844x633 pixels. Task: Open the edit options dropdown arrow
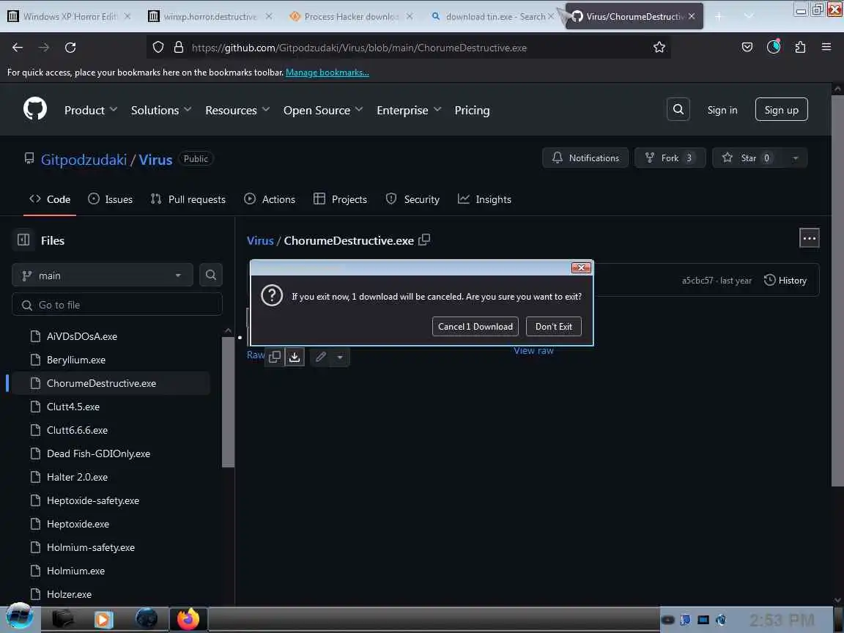click(x=340, y=357)
